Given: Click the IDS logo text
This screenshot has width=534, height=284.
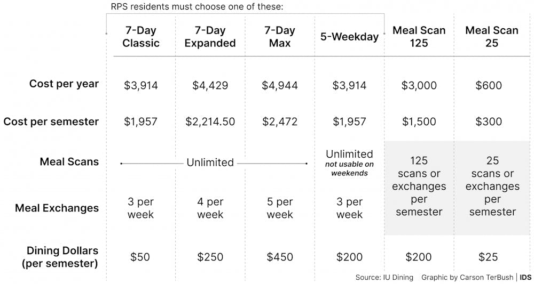Looking at the screenshot, I should pos(525,277).
